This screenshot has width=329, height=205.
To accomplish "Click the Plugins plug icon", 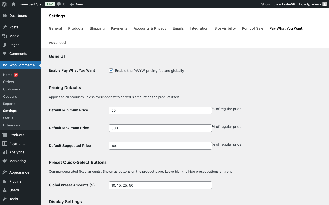I will pyautogui.click(x=5, y=181).
